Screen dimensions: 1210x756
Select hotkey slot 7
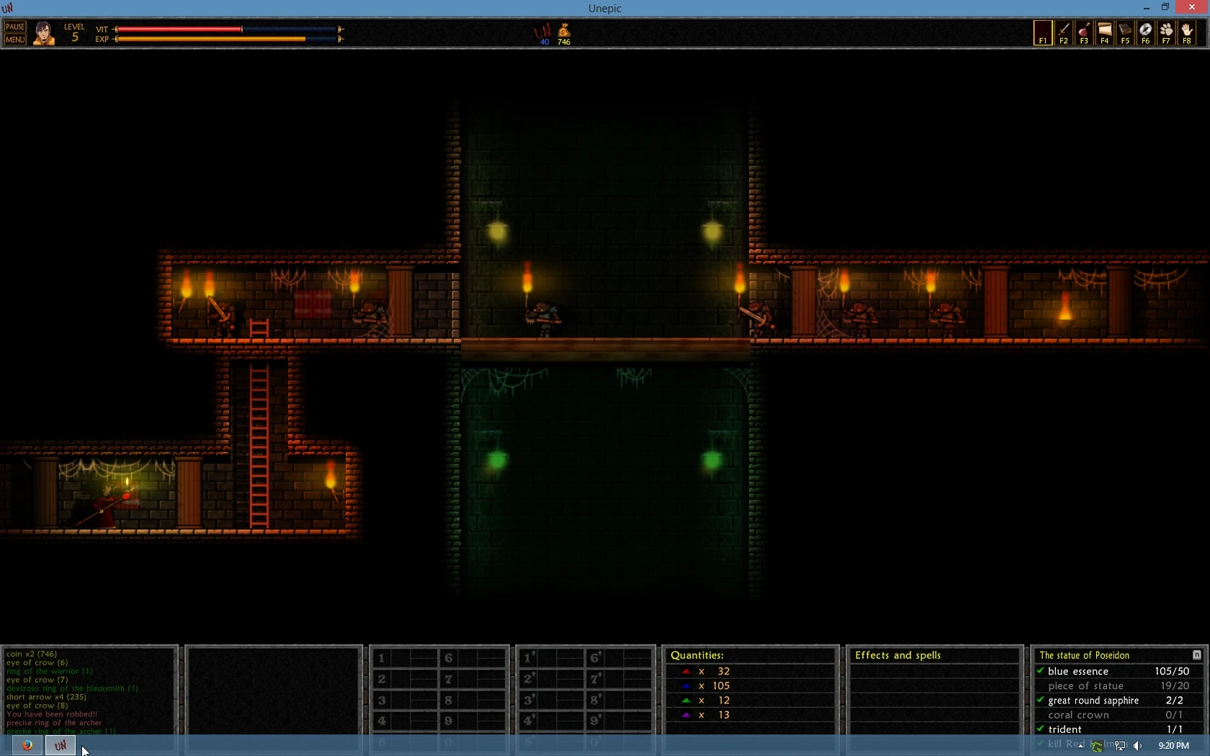473,679
